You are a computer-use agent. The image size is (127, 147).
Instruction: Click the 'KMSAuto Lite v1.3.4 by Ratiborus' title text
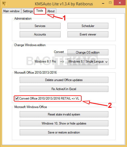click(x=64, y=4)
